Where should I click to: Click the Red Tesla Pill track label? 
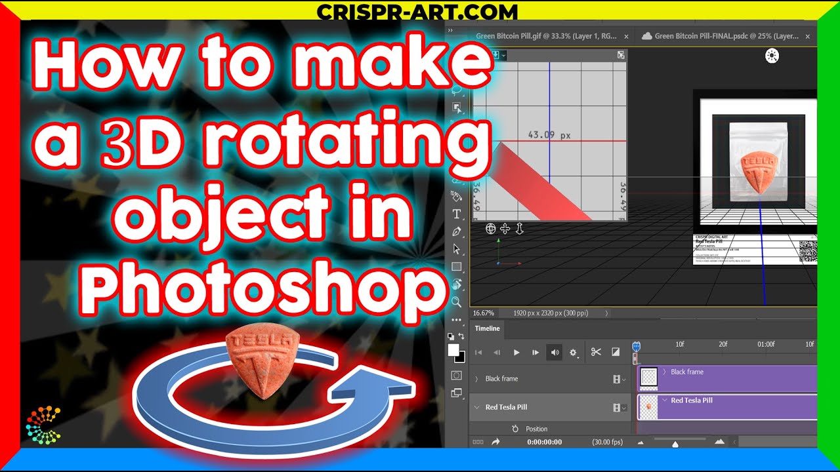point(506,407)
